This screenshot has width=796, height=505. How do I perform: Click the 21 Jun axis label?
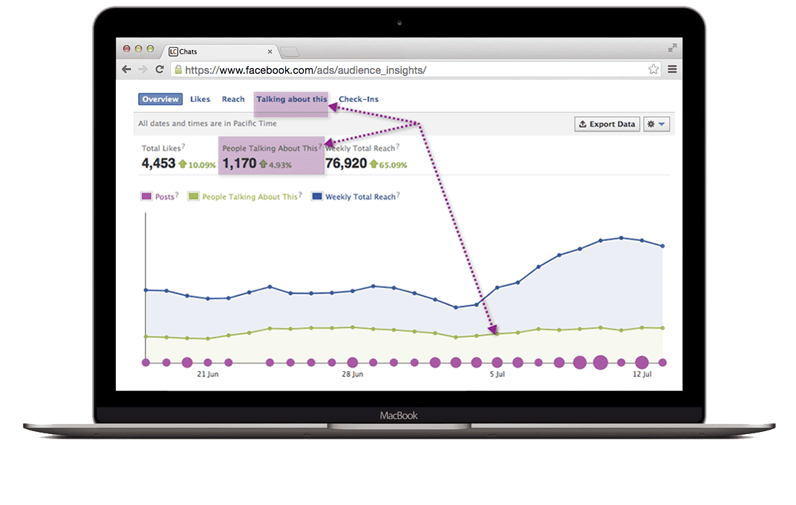tap(208, 374)
